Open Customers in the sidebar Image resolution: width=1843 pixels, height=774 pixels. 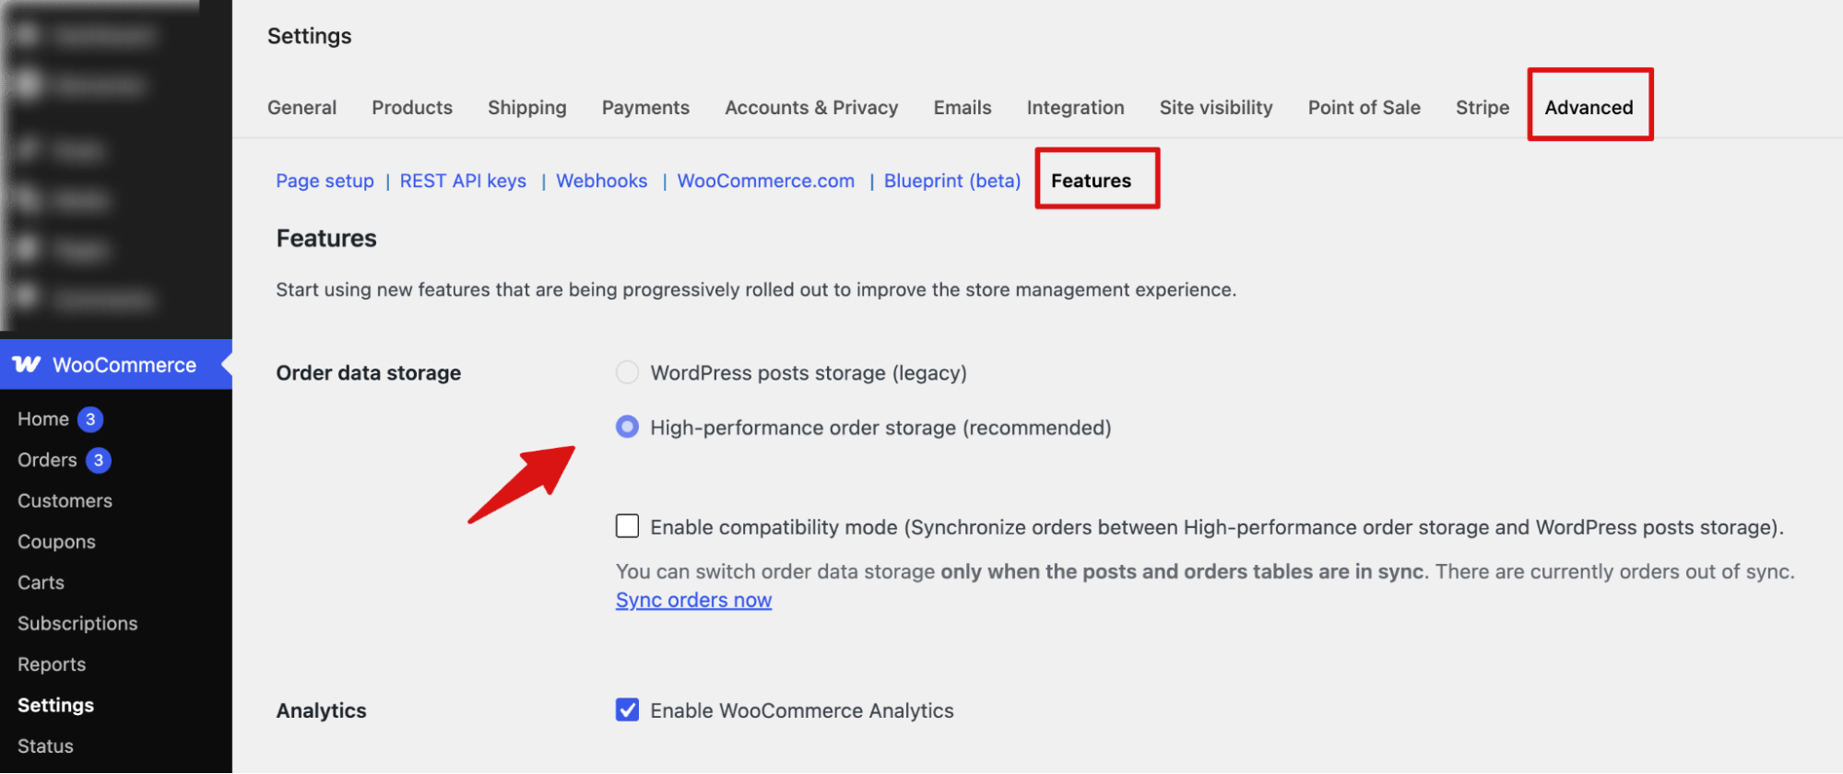[65, 501]
